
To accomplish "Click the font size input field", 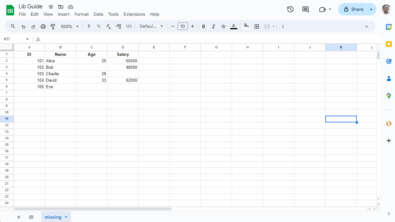I will (183, 27).
